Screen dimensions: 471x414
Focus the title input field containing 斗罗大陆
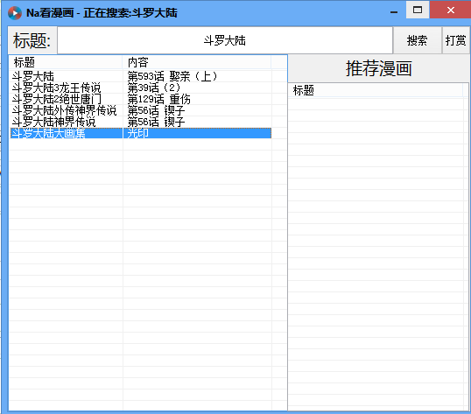pos(225,40)
